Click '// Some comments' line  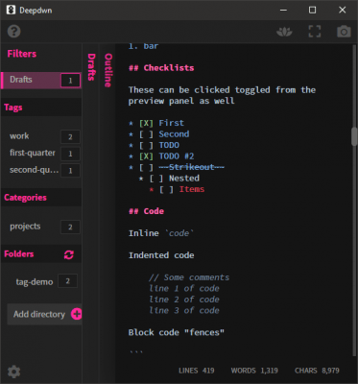189,277
